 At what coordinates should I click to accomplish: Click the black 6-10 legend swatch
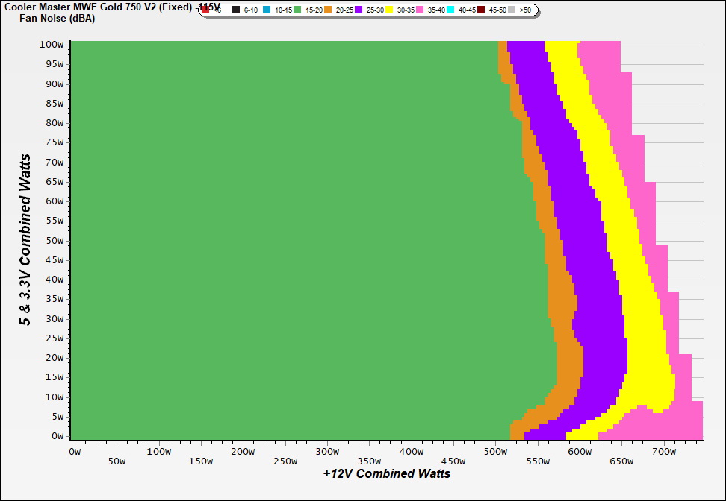tap(236, 10)
